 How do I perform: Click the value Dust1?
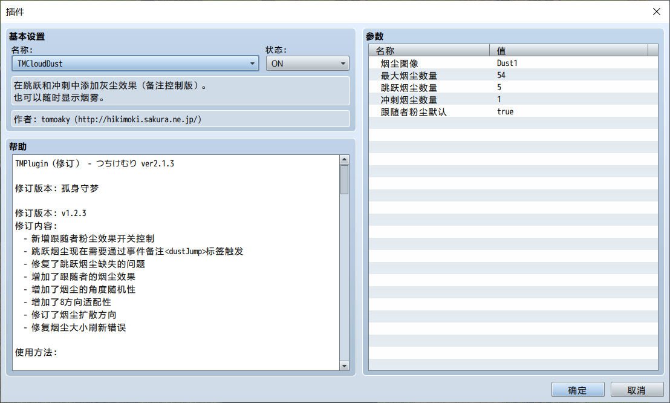point(507,63)
